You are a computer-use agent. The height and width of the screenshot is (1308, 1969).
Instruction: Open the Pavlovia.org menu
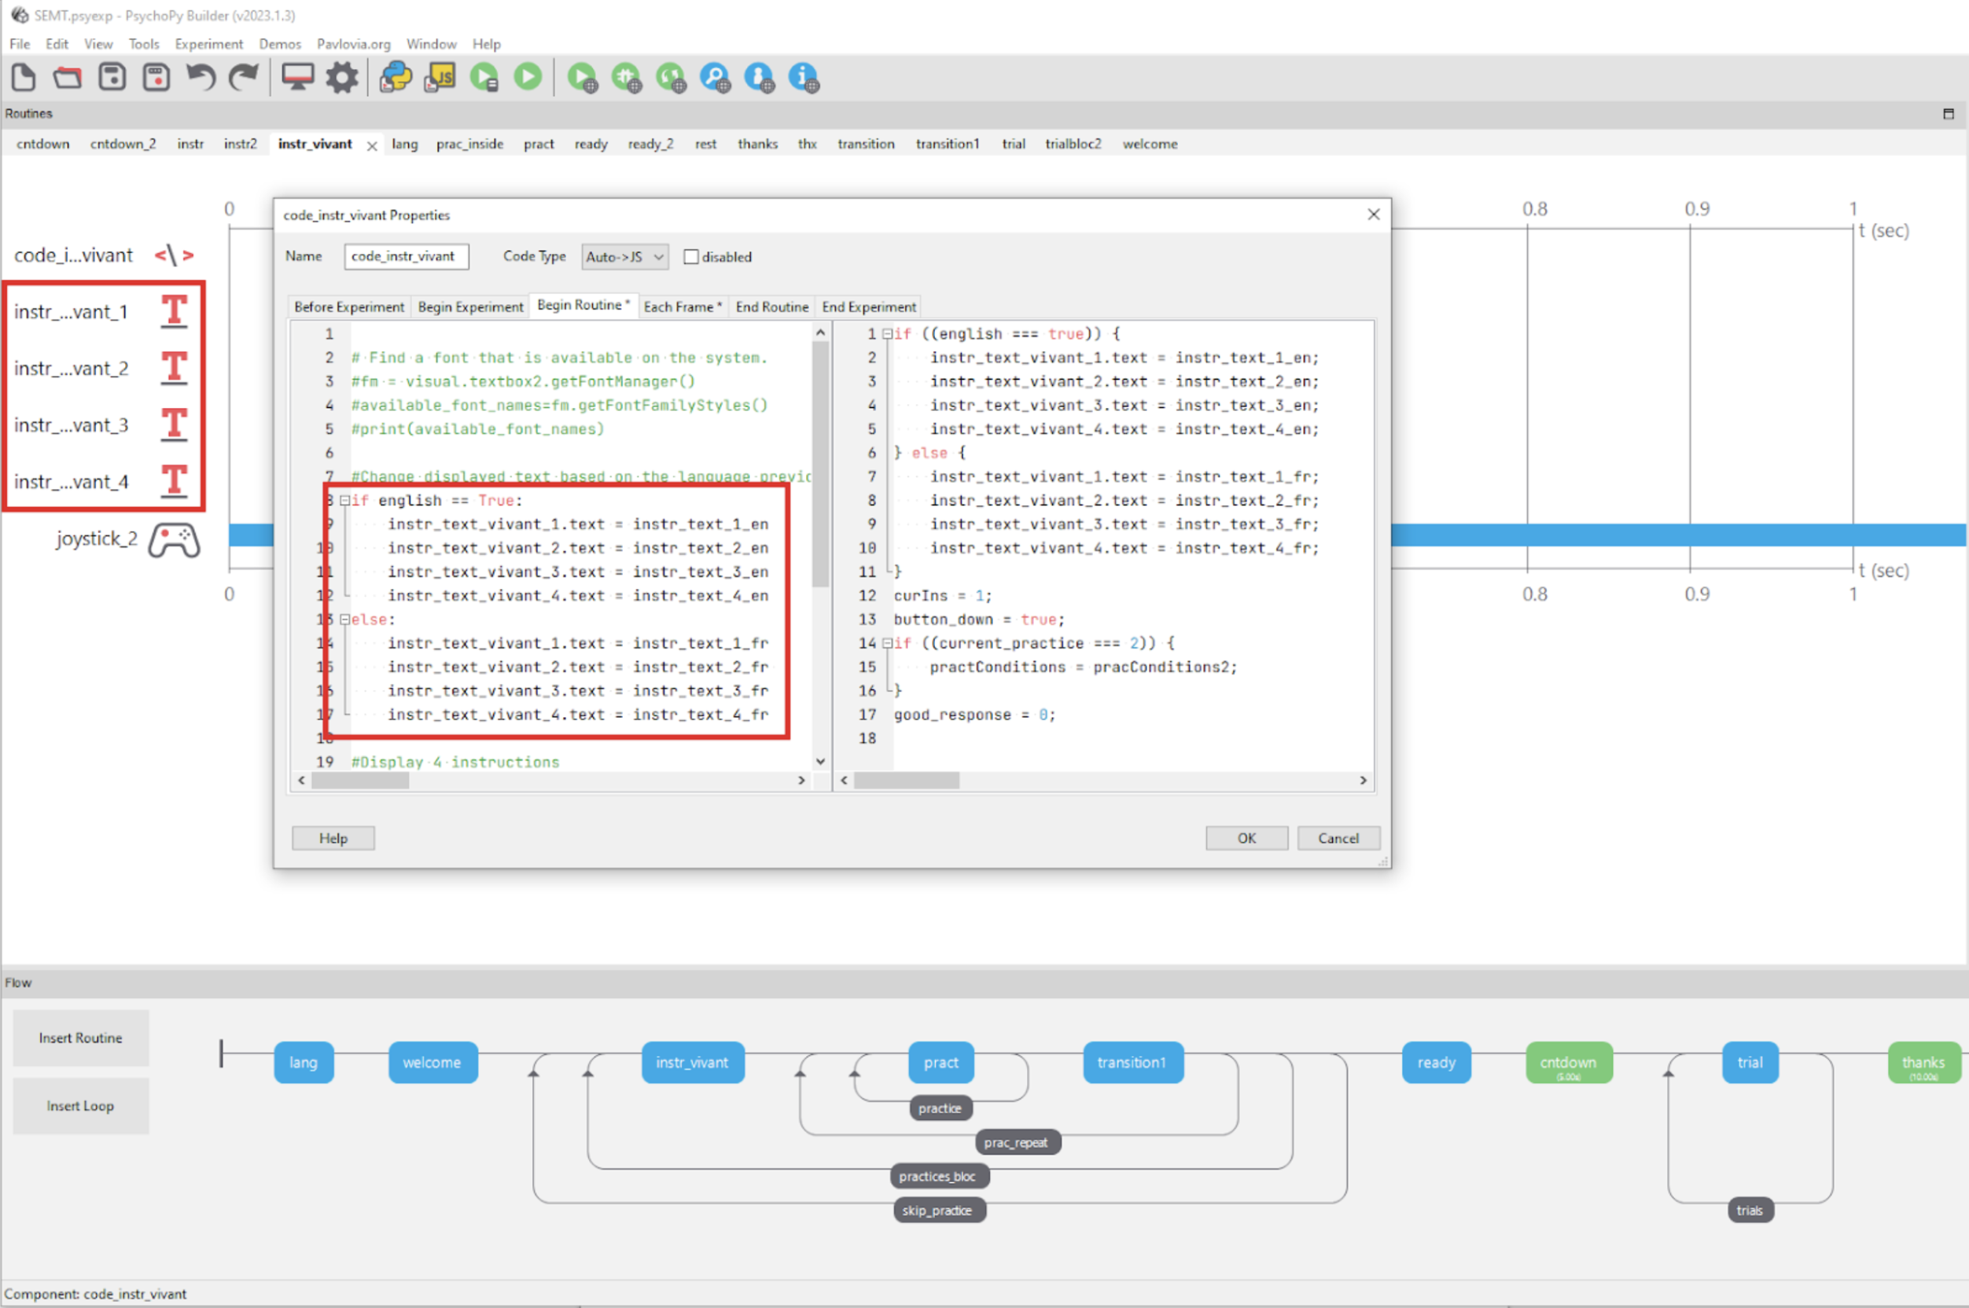coord(354,43)
